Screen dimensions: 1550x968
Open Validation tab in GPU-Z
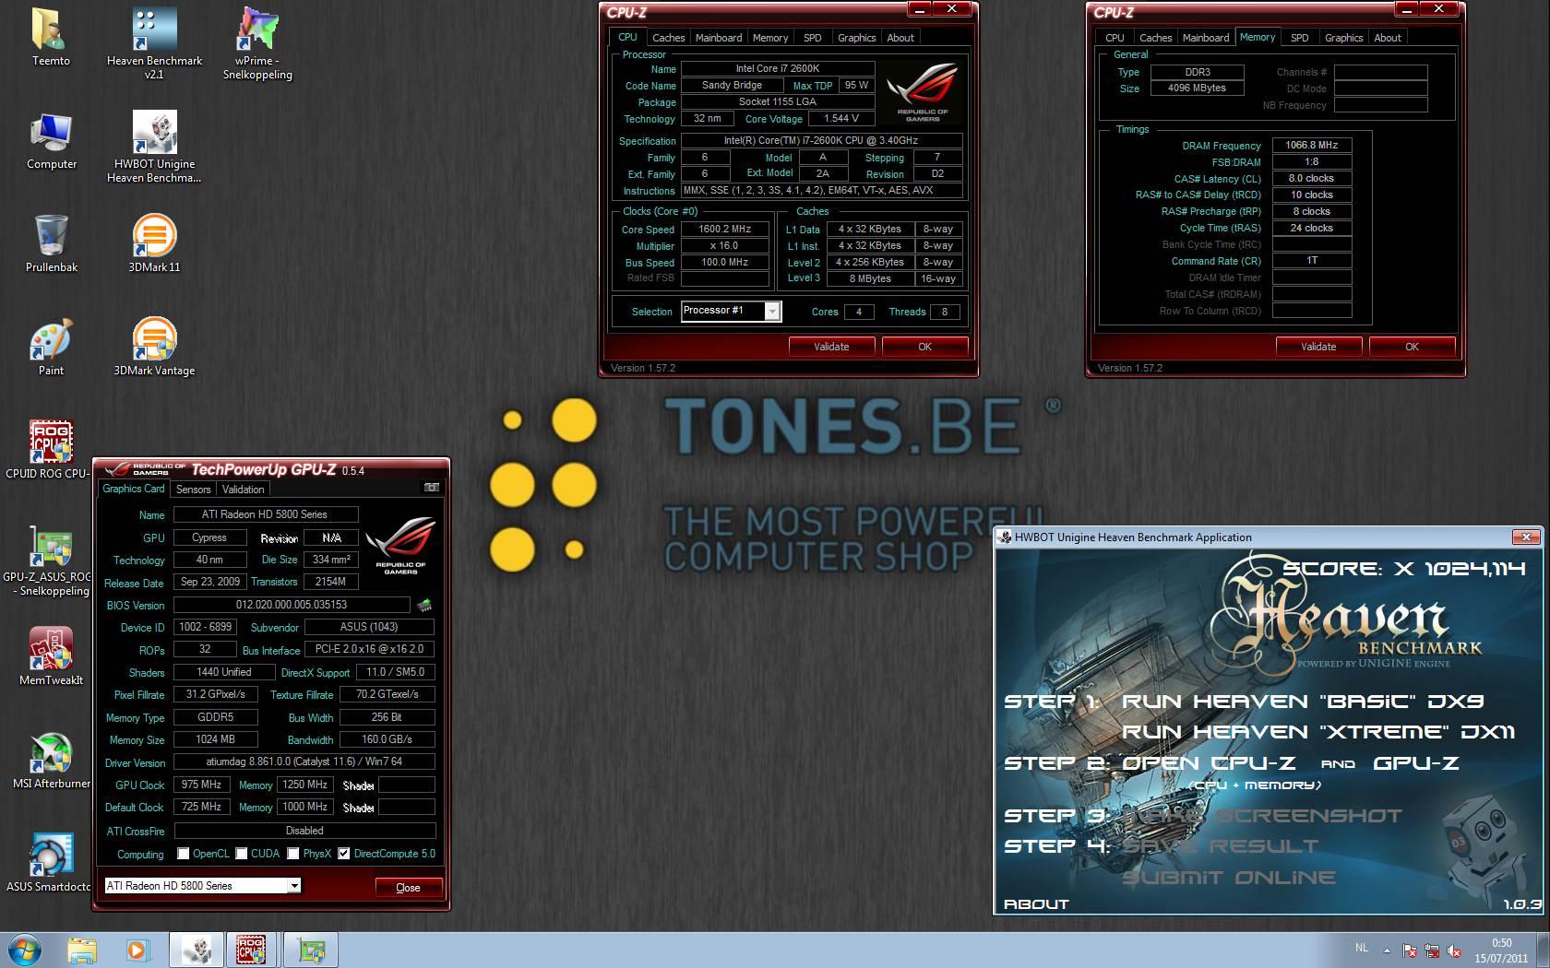pos(244,490)
